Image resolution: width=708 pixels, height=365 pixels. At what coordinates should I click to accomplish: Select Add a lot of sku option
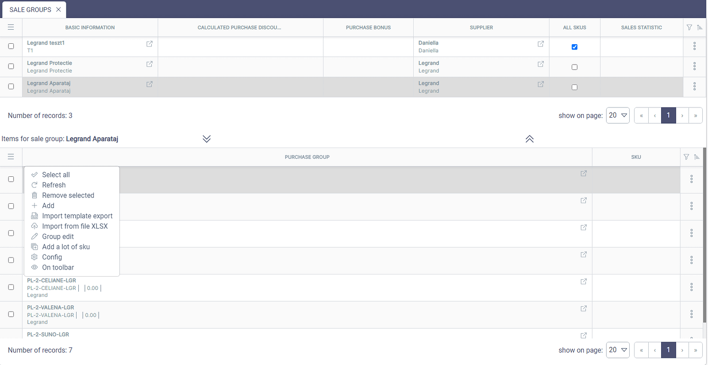coord(66,247)
